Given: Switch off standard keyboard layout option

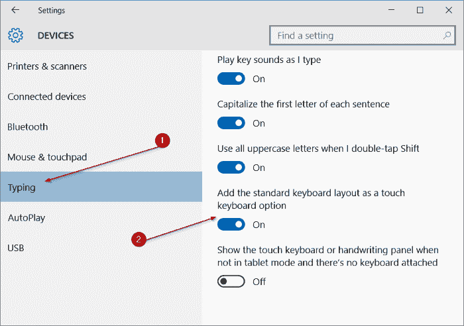Looking at the screenshot, I should pos(231,225).
